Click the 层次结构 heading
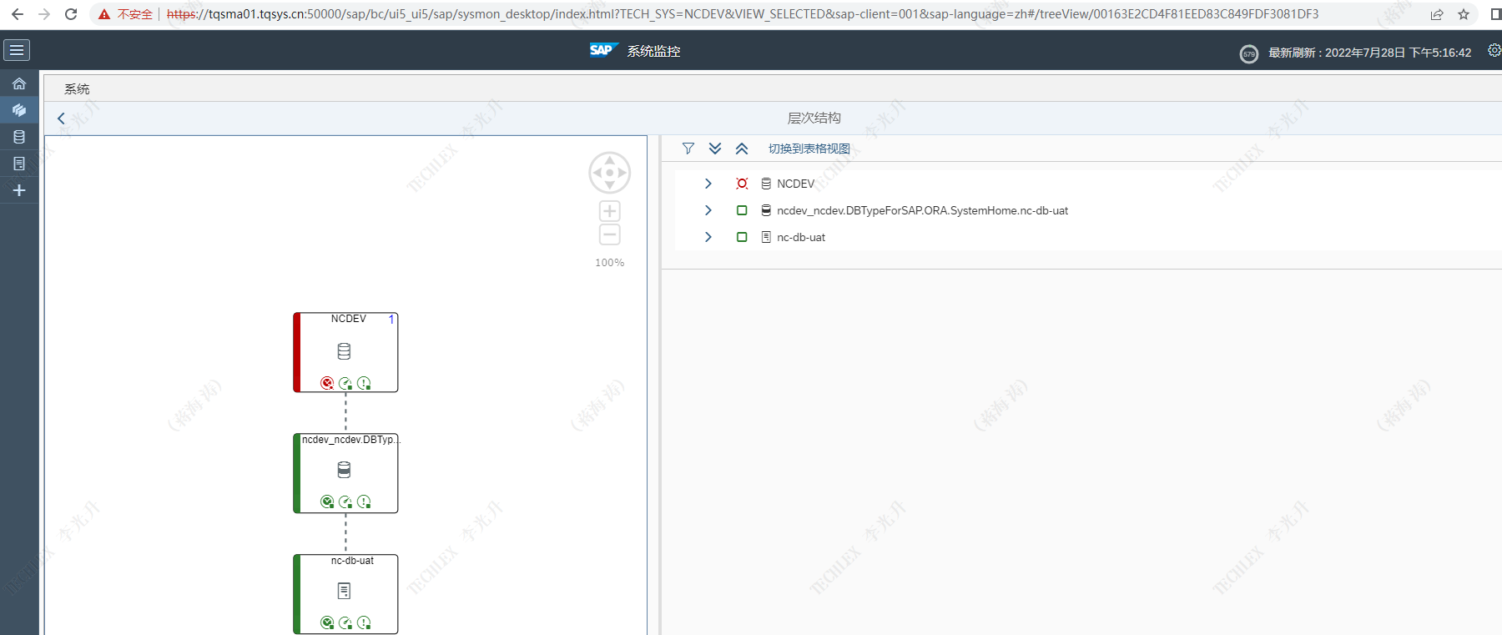1502x635 pixels. click(814, 118)
